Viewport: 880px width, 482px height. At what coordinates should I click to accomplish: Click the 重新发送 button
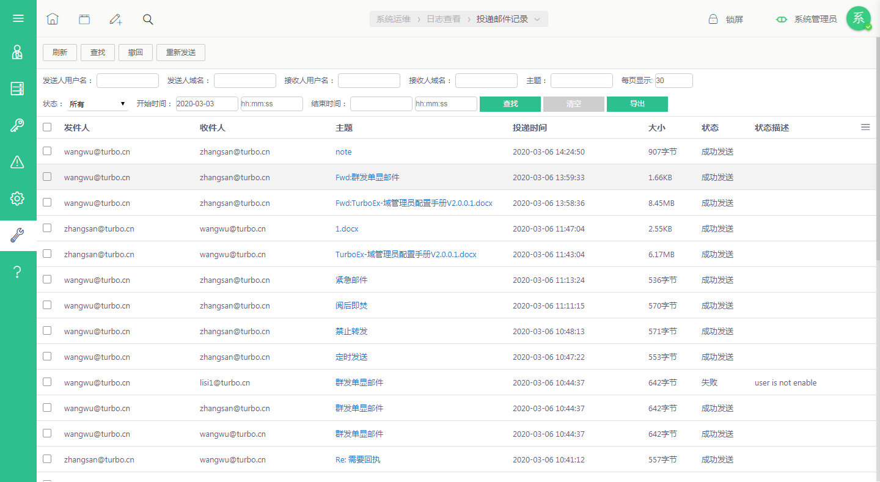pos(181,53)
